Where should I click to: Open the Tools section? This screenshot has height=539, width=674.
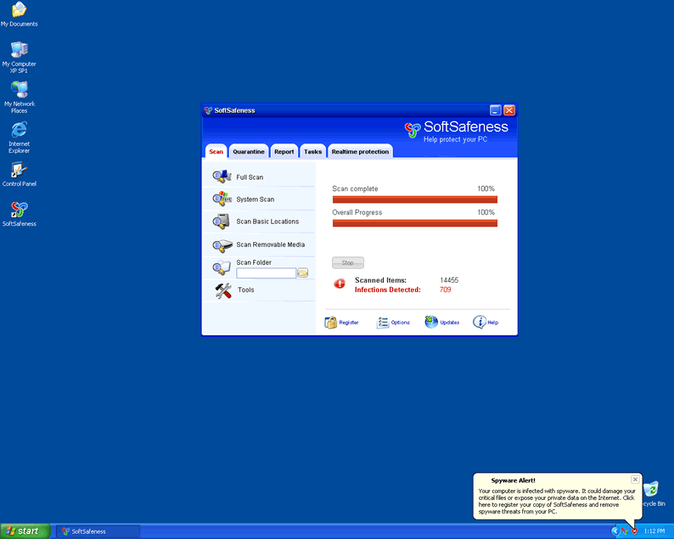[245, 290]
